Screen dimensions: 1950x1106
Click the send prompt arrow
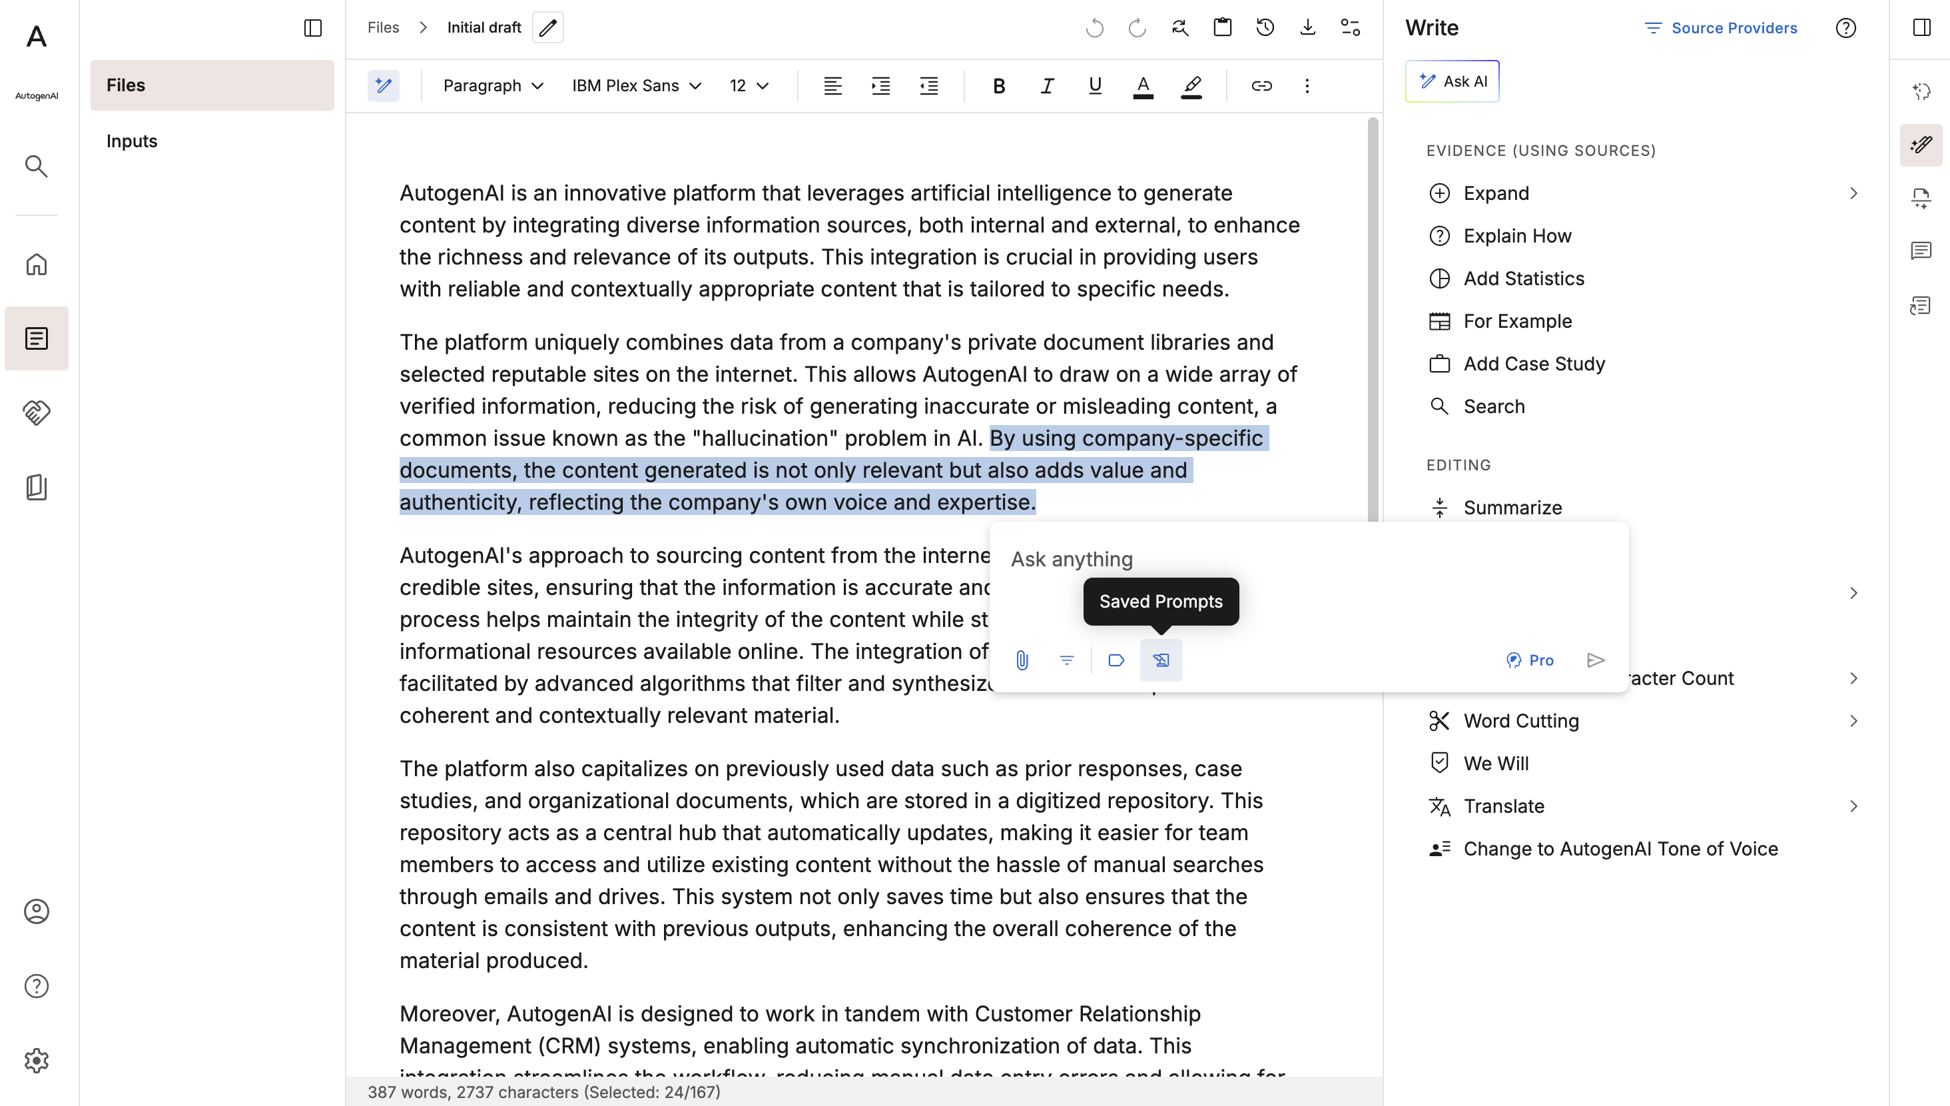pyautogui.click(x=1596, y=660)
